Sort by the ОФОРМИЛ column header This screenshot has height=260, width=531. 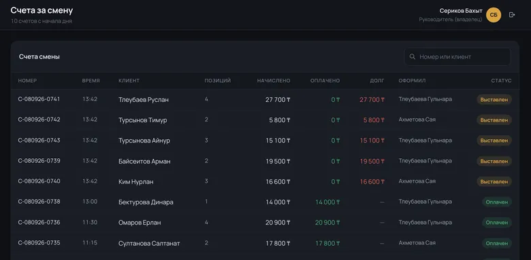click(x=412, y=81)
